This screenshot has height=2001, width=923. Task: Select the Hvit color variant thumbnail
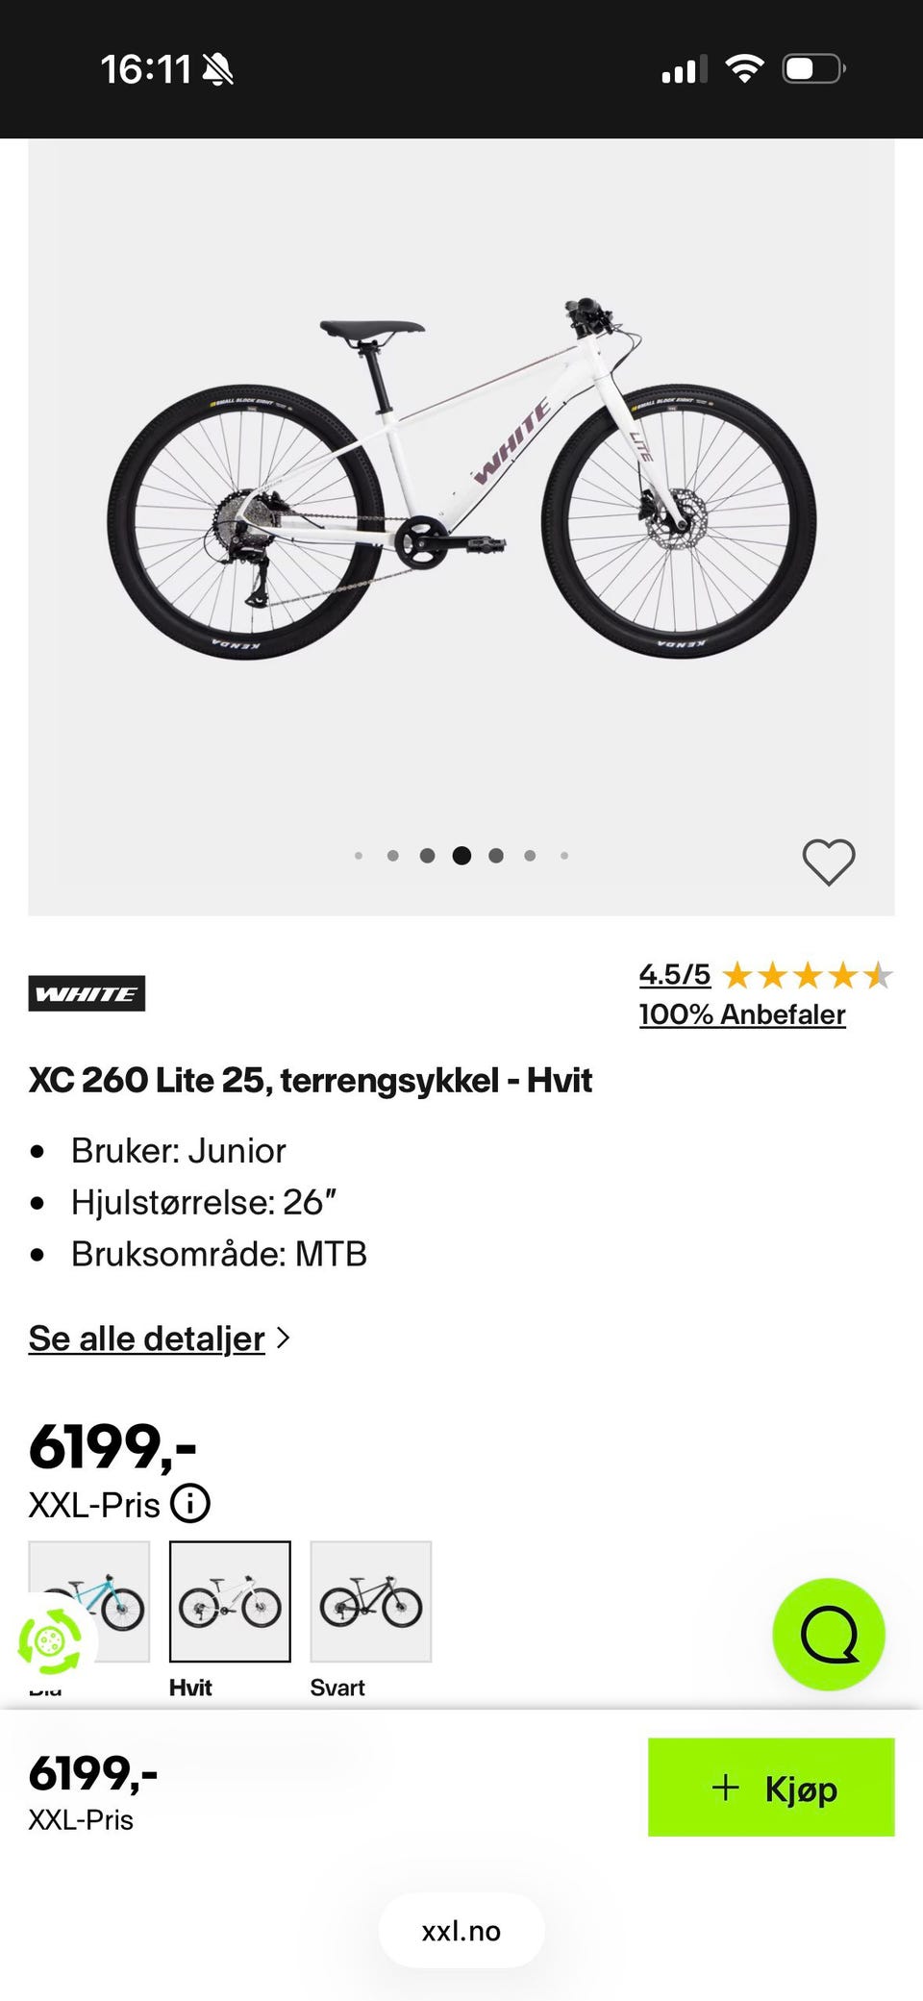230,1601
